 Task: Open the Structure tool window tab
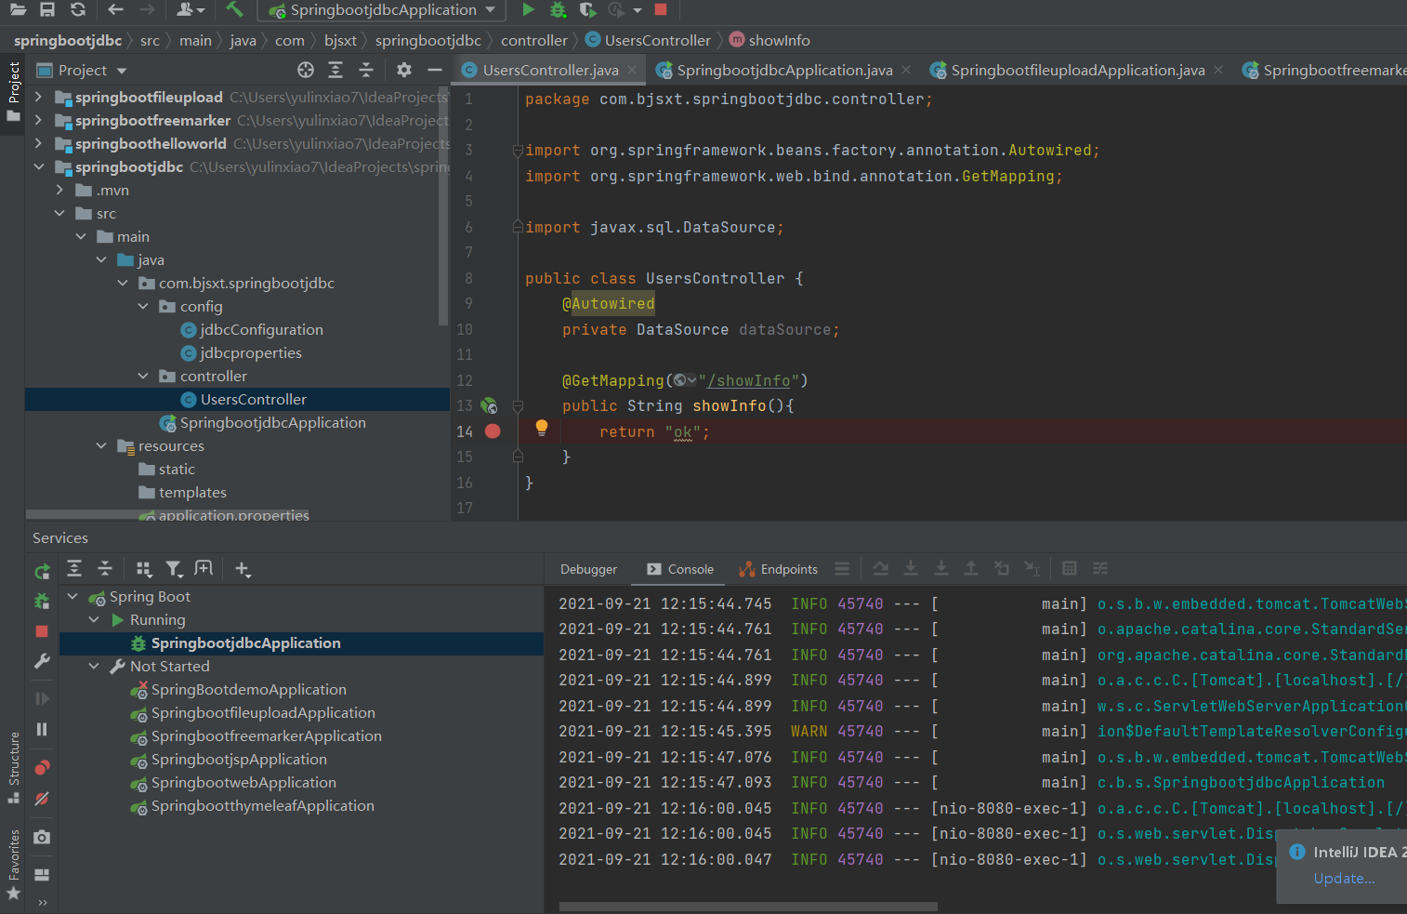click(x=14, y=767)
